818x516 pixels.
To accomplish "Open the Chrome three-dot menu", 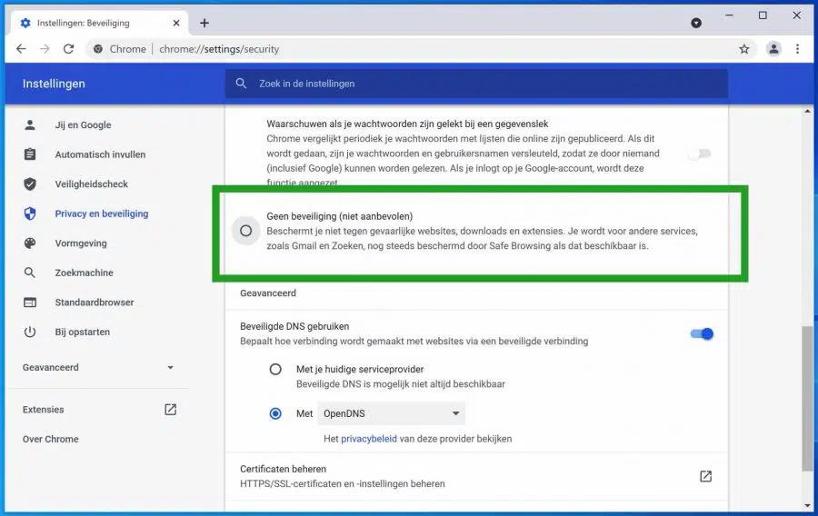I will pos(797,49).
